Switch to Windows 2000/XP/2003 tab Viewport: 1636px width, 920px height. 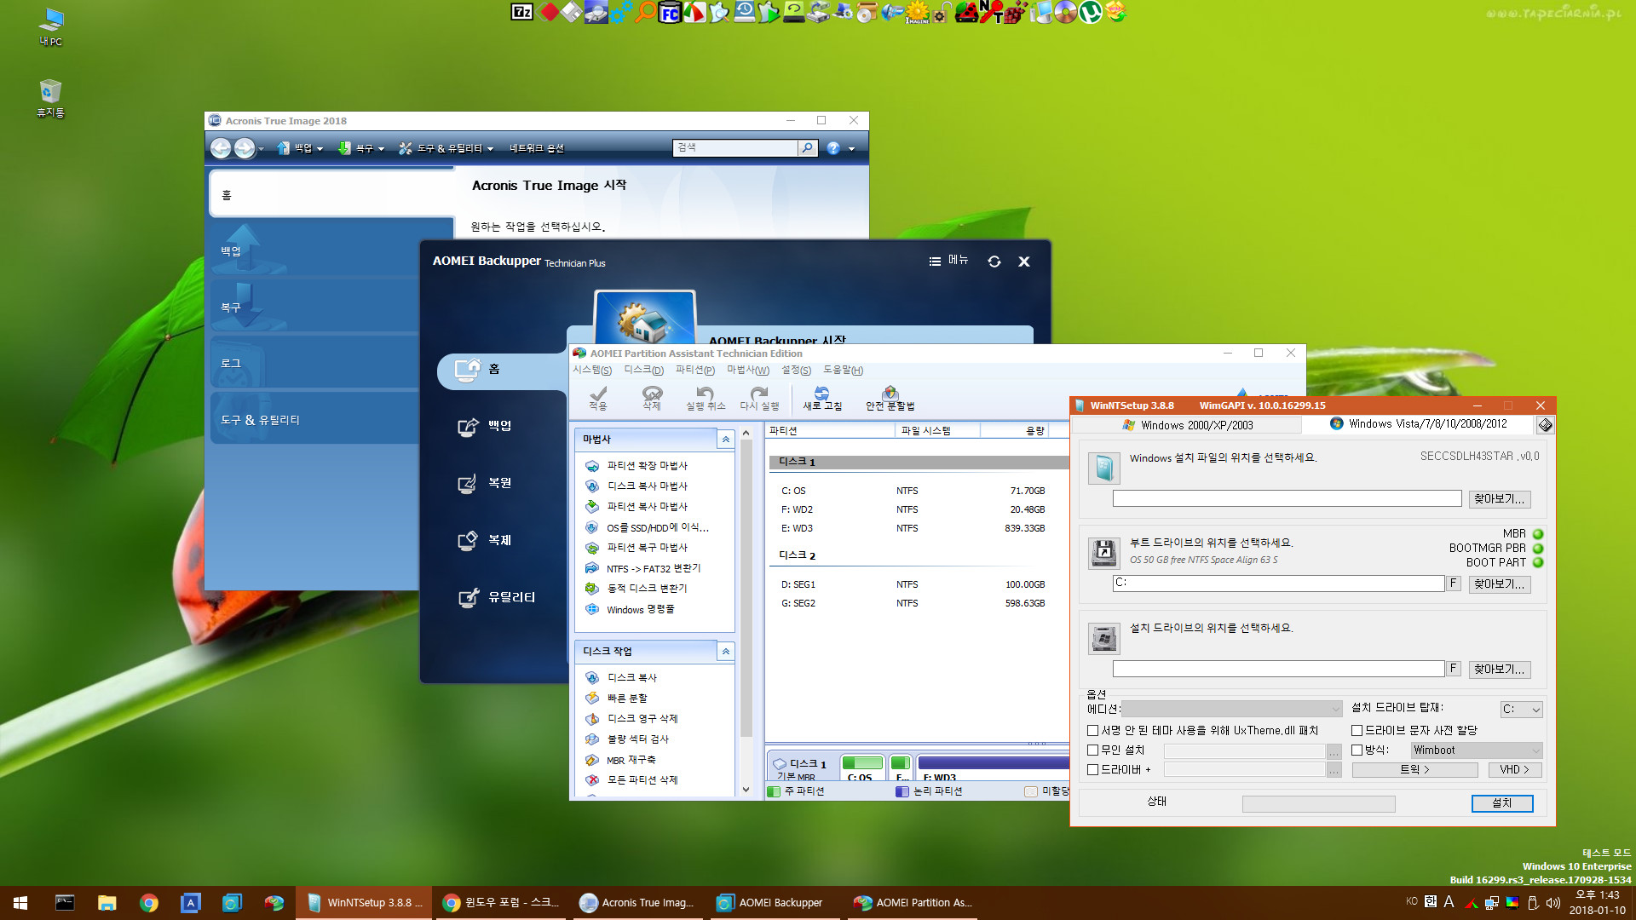pos(1187,424)
